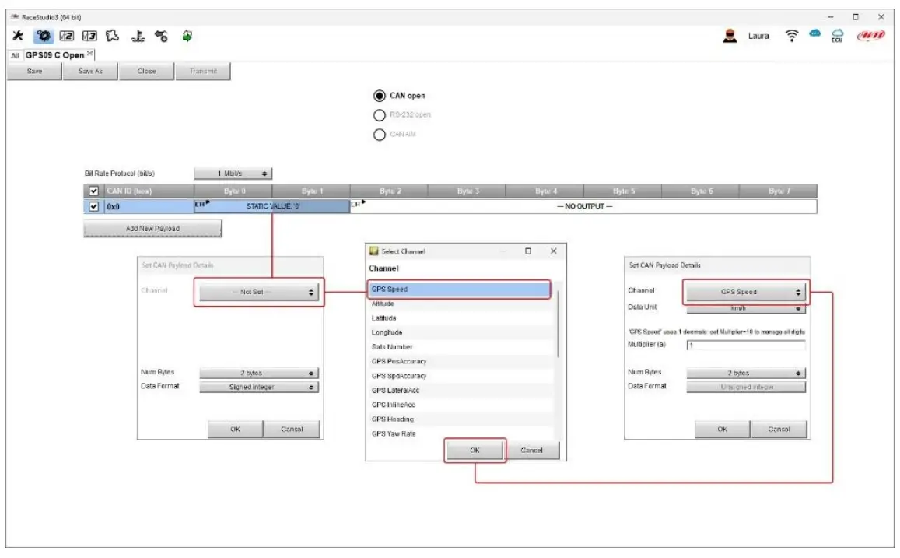Select the CAN AIM radio option
The height and width of the screenshot is (558, 900).
380,134
